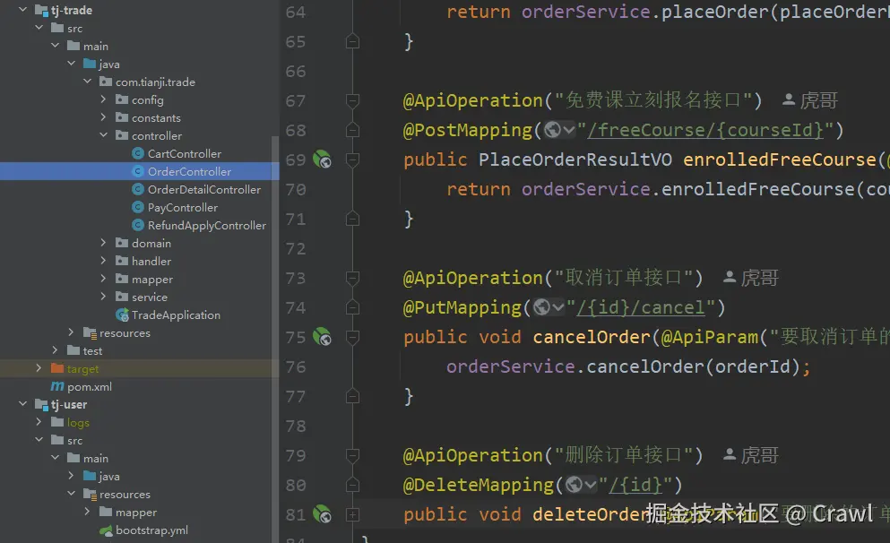The image size is (890, 543).
Task: Expand the java folder under tj-user
Action: tap(71, 476)
